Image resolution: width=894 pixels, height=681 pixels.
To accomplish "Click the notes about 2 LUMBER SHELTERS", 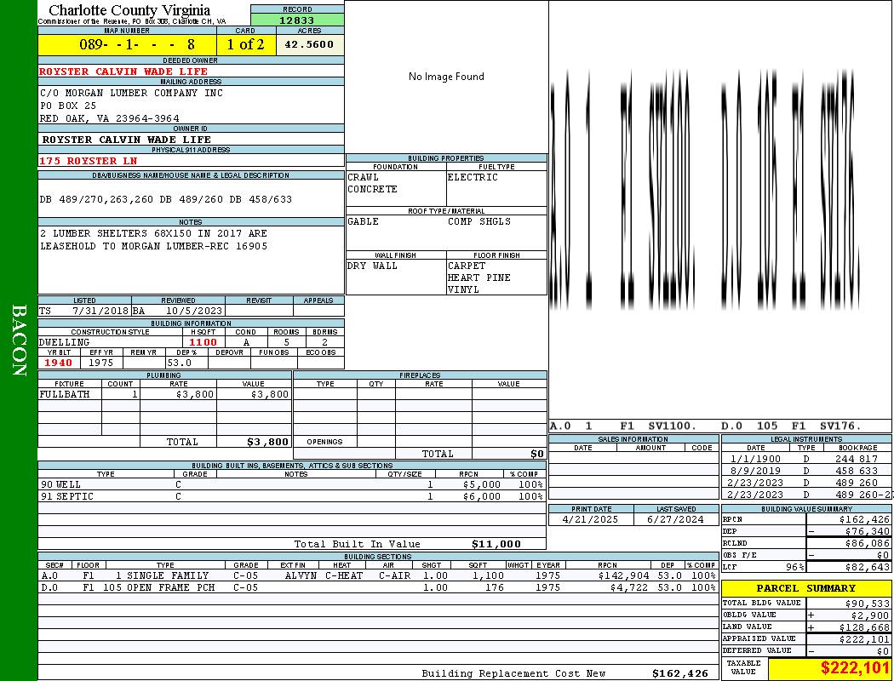I will 153,239.
